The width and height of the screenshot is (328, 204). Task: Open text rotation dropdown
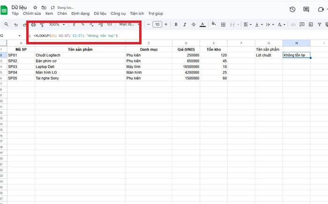(x=281, y=25)
